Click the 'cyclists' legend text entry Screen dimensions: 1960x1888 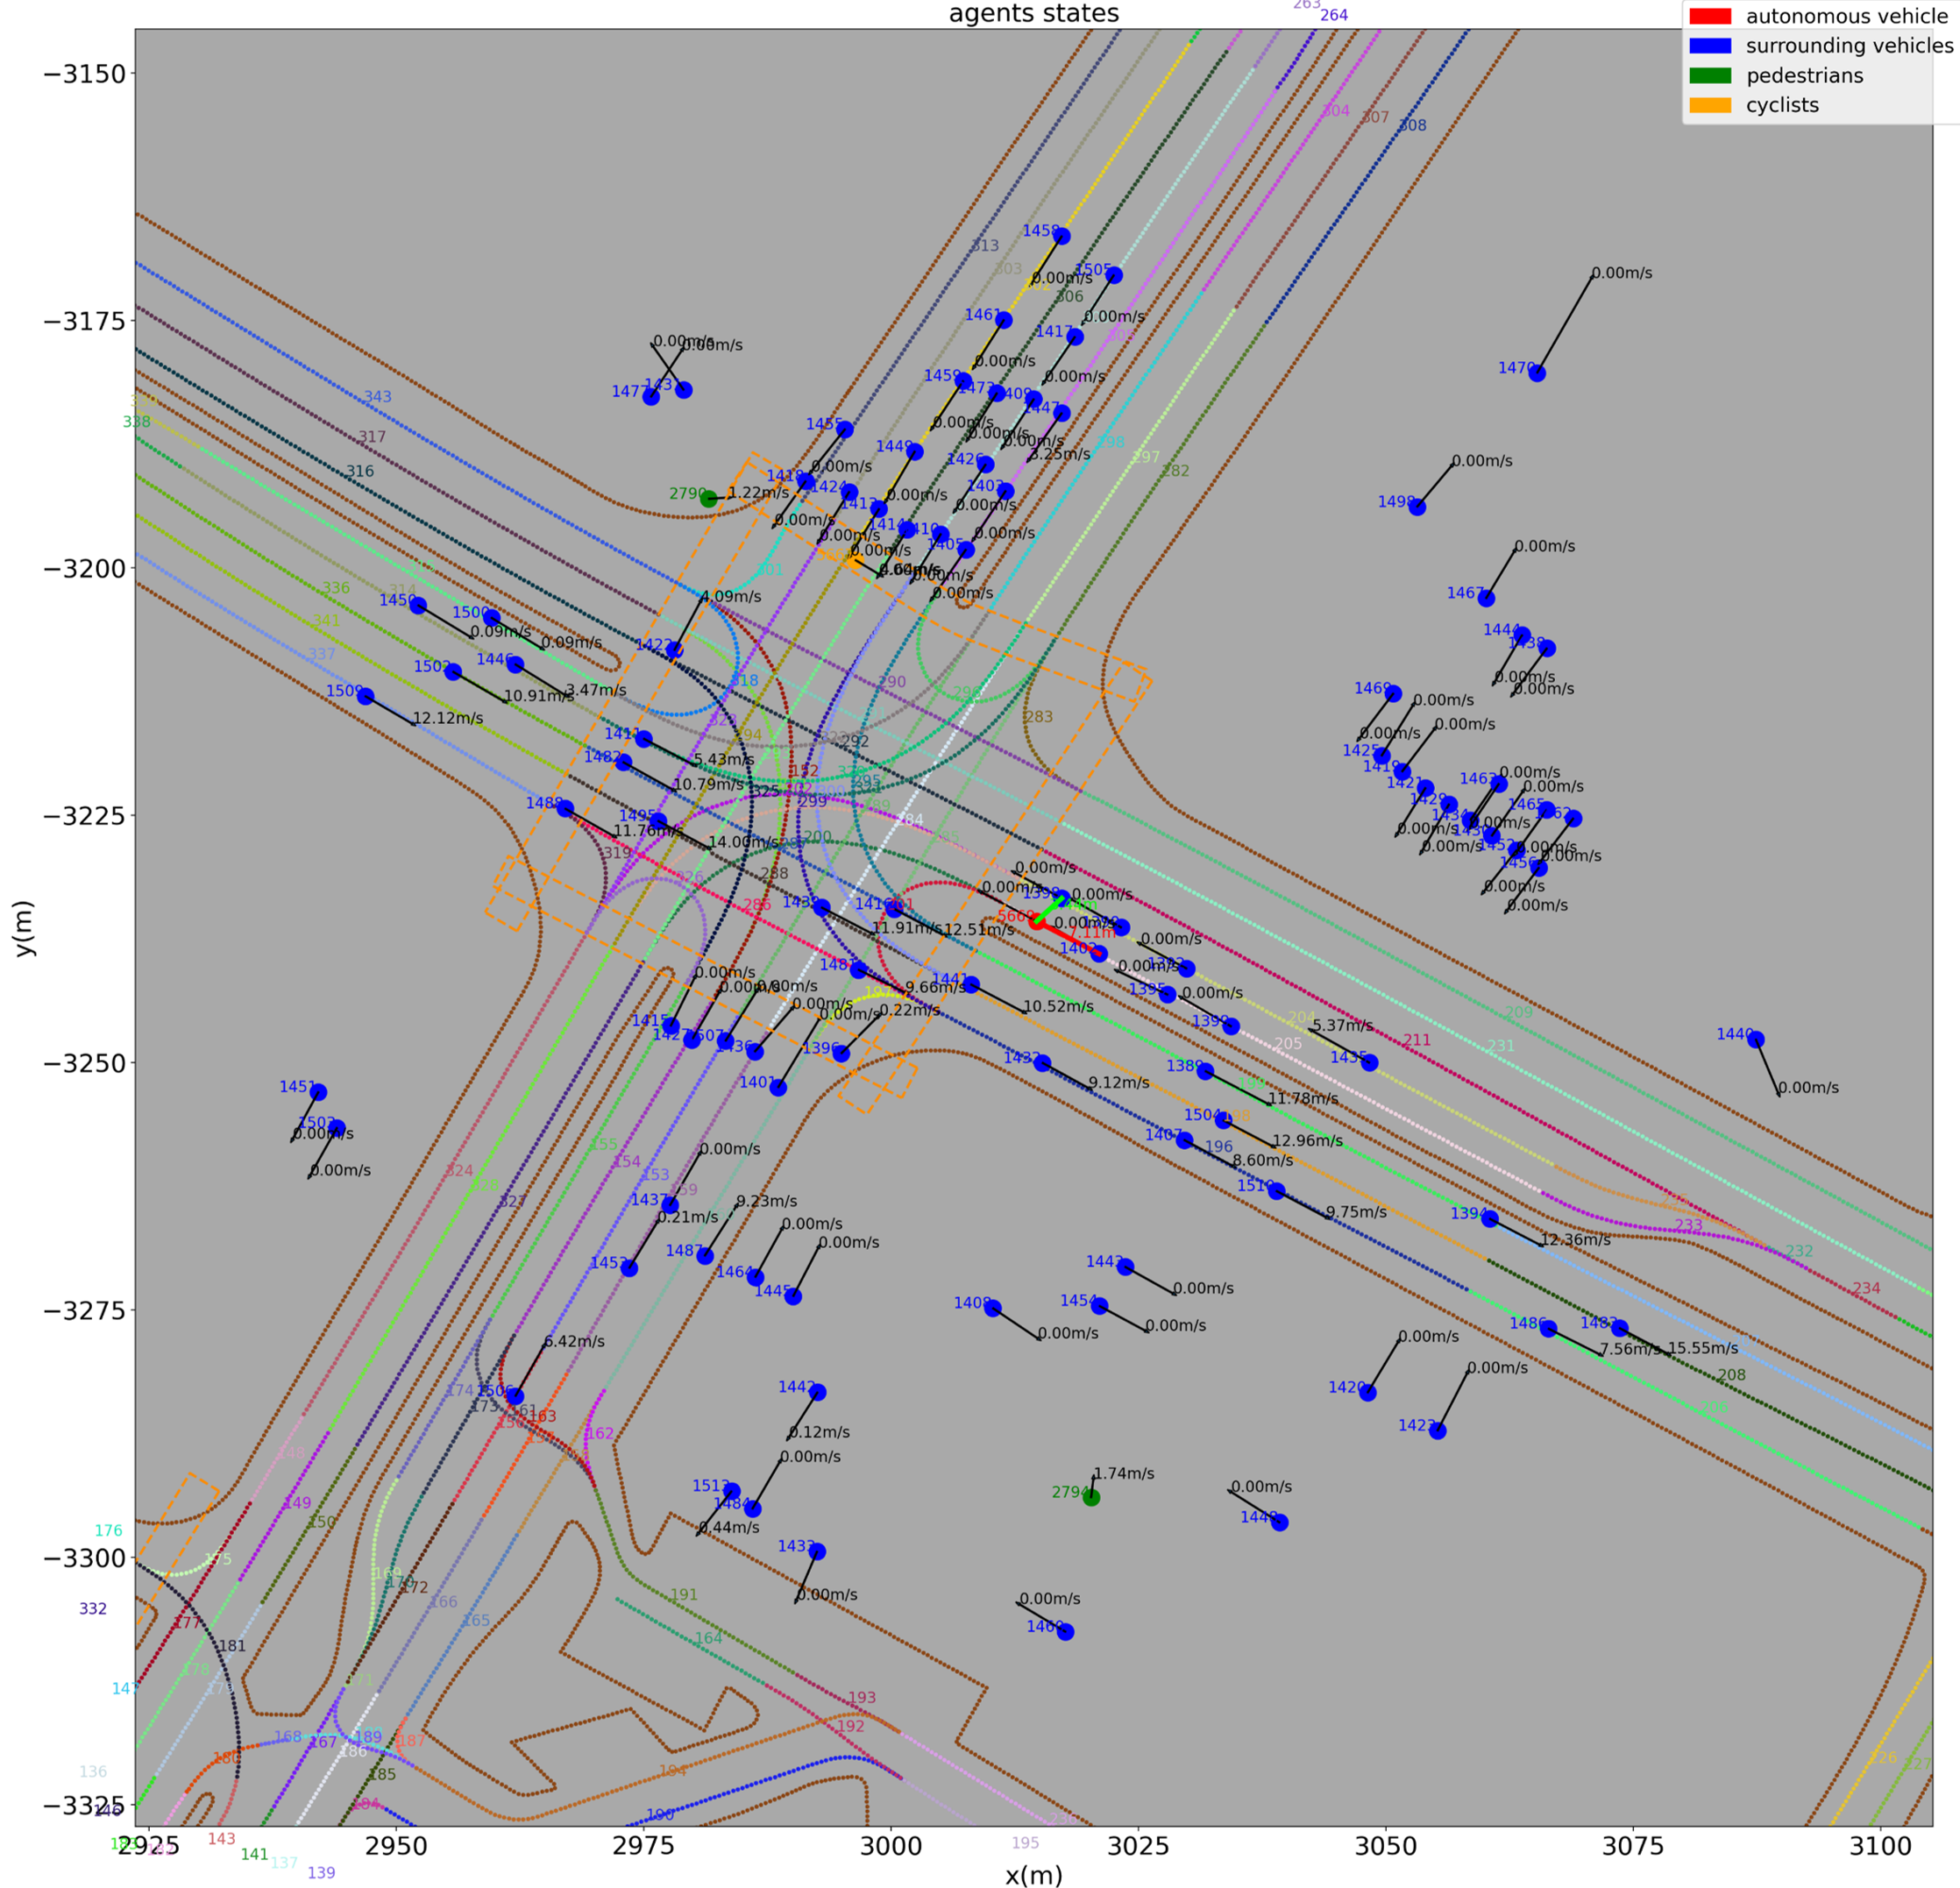click(1782, 105)
